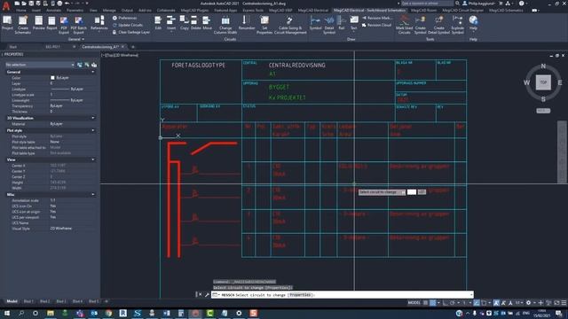This screenshot has height=319, width=568.
Task: Switch to the Start file tab
Action: pos(13,47)
